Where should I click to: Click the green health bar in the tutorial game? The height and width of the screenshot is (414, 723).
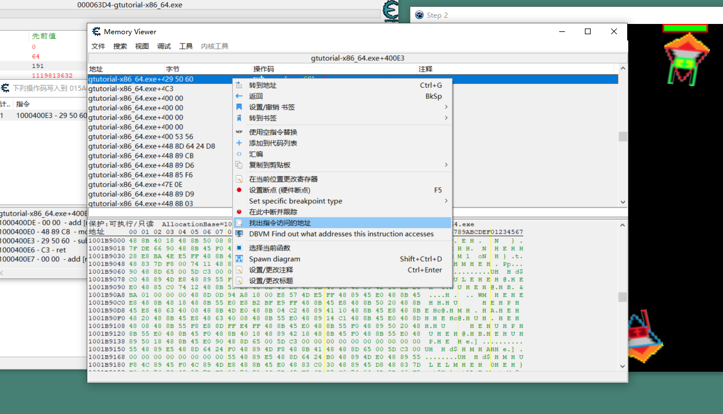(684, 27)
